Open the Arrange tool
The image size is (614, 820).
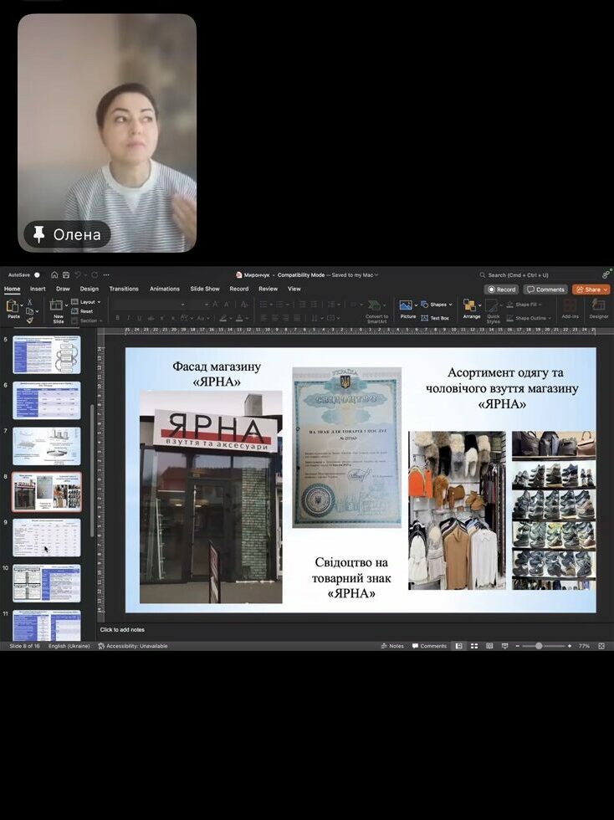(x=471, y=306)
